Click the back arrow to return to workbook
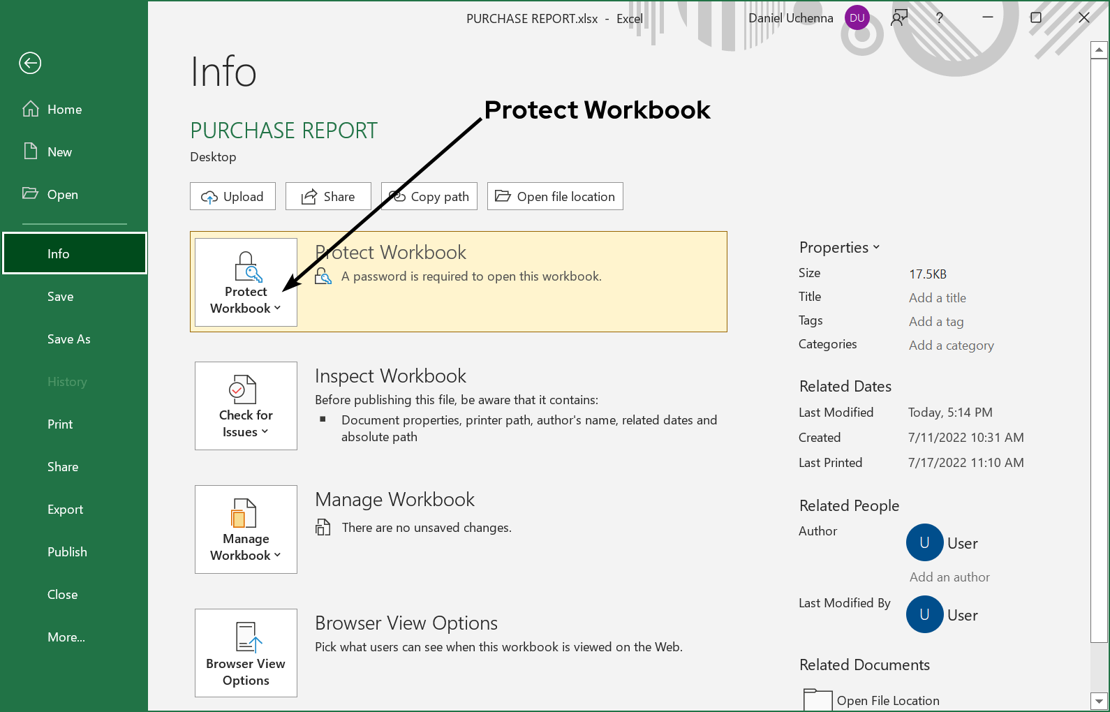 30,64
